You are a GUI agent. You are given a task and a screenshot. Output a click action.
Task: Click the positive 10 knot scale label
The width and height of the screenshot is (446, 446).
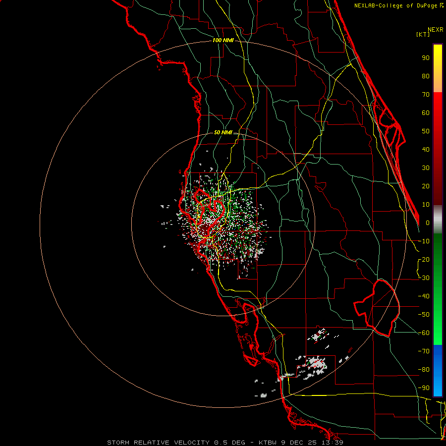tap(426, 205)
